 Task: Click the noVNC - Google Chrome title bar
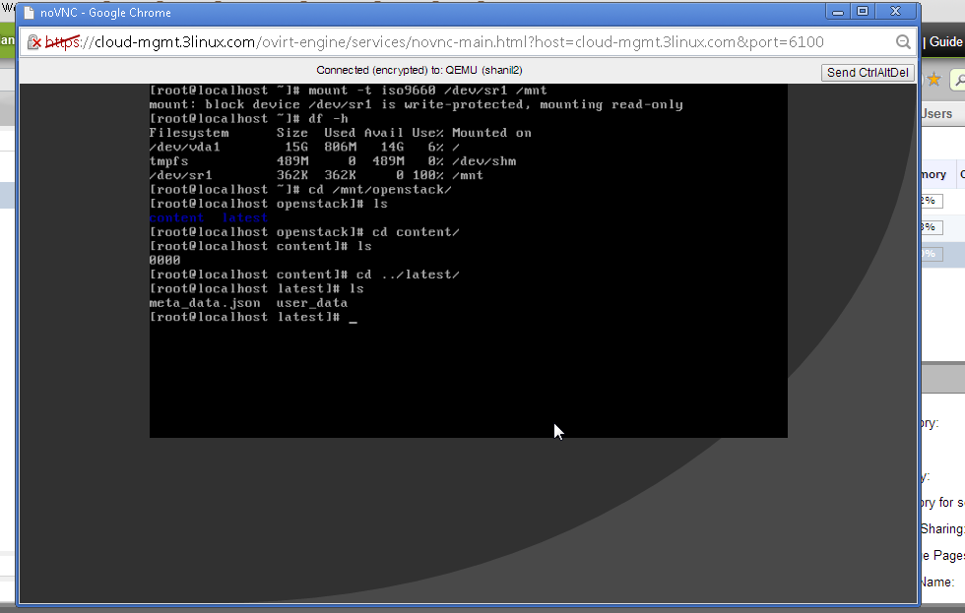[394, 13]
